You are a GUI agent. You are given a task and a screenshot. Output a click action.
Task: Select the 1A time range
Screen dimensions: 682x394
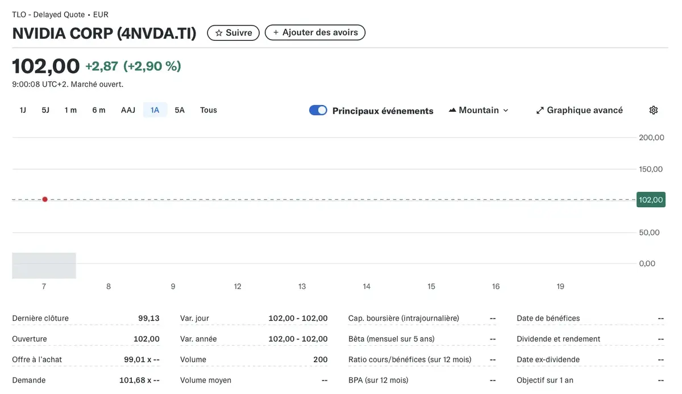(155, 110)
